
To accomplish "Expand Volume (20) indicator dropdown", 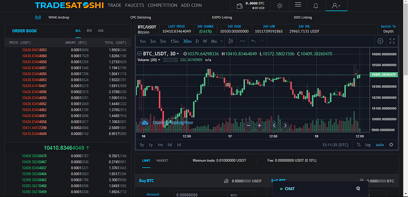I will click(148, 60).
